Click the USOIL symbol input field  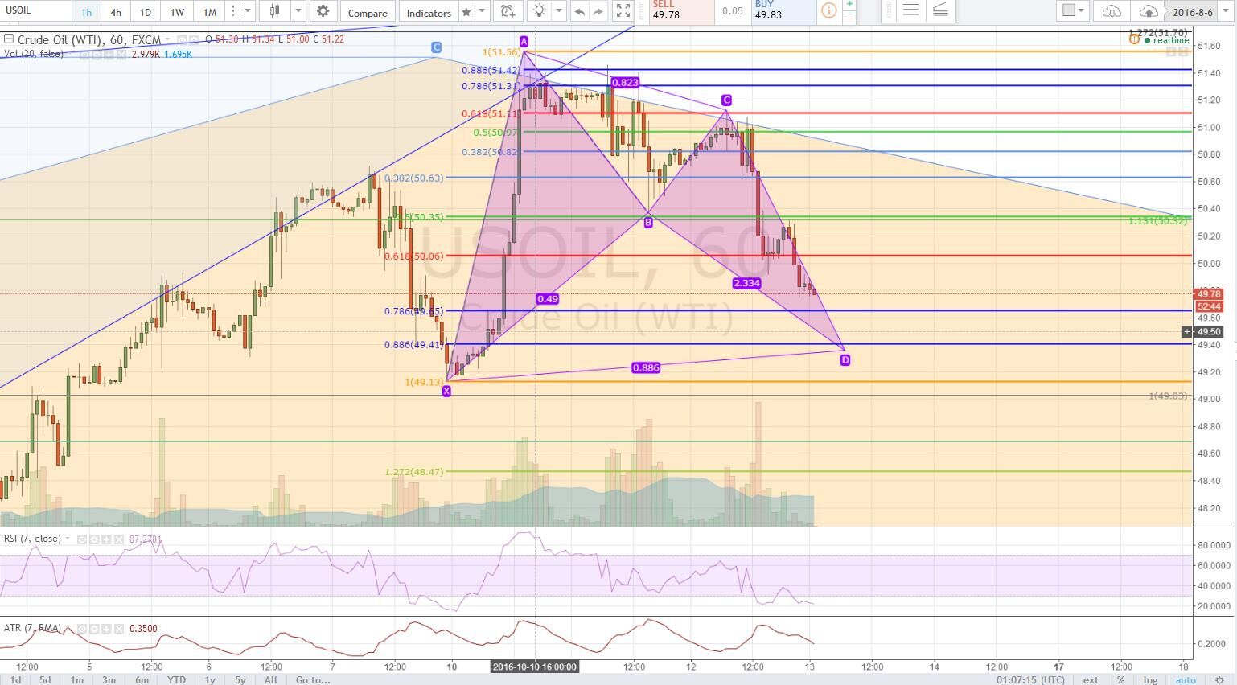point(35,12)
